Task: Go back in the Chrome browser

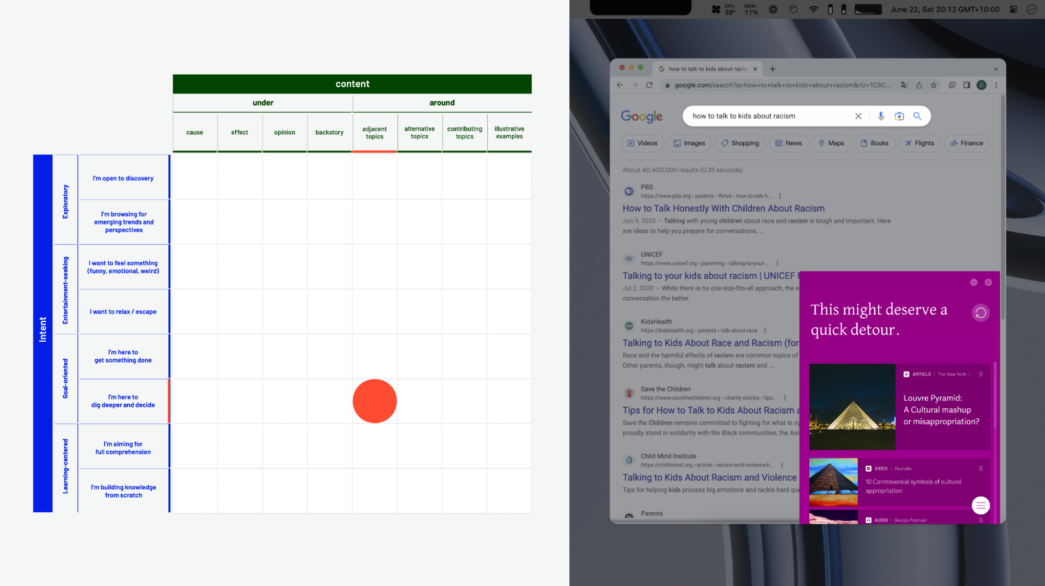Action: (620, 85)
